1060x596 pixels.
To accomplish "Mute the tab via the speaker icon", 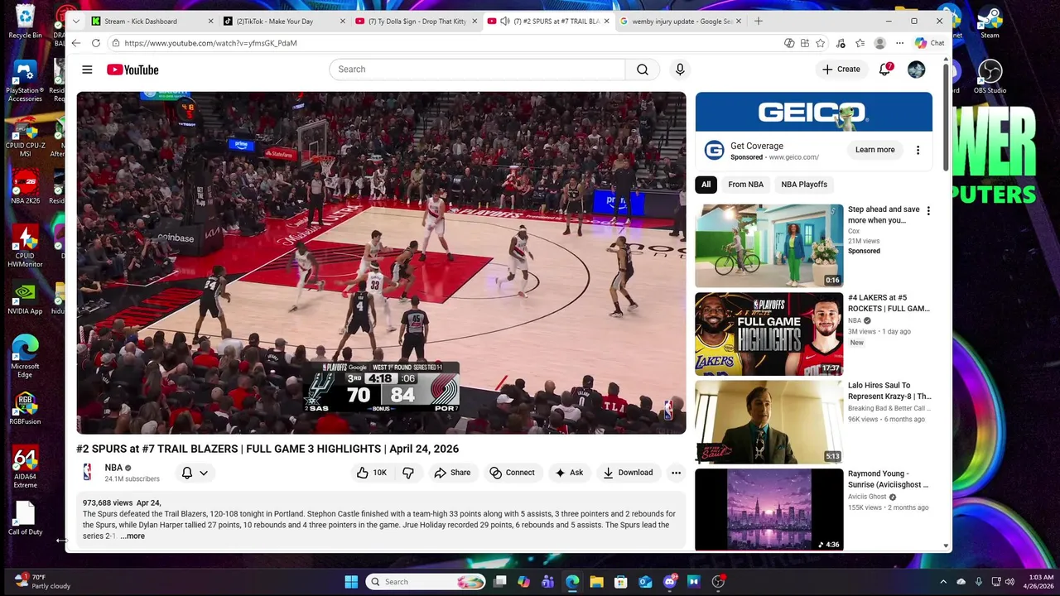I will pyautogui.click(x=505, y=21).
